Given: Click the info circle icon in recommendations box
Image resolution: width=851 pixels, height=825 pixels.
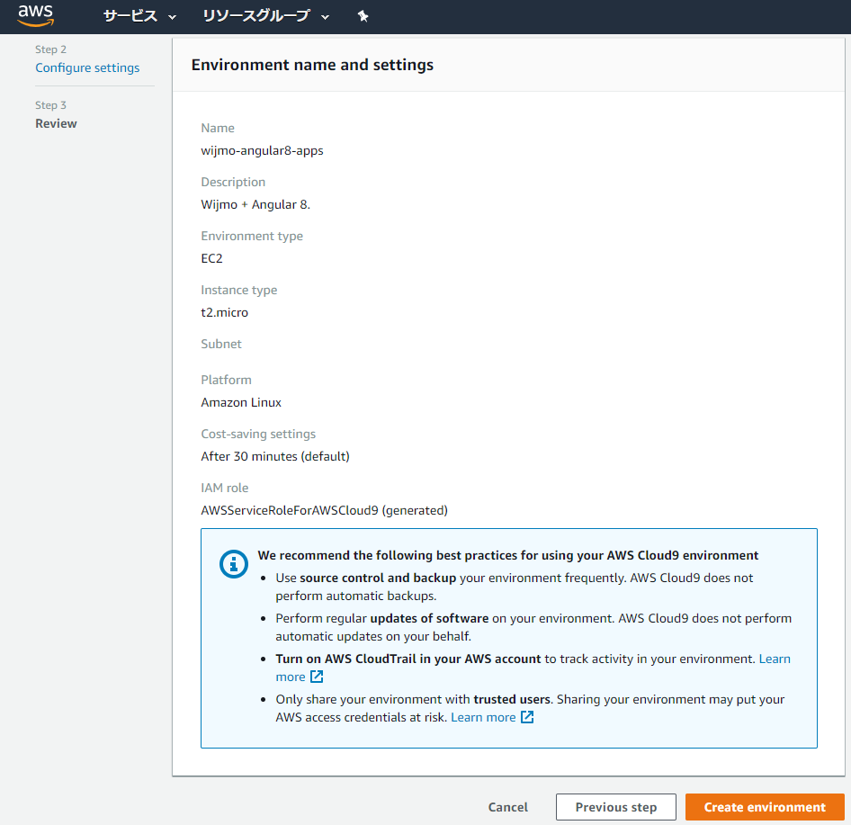Looking at the screenshot, I should pos(233,564).
